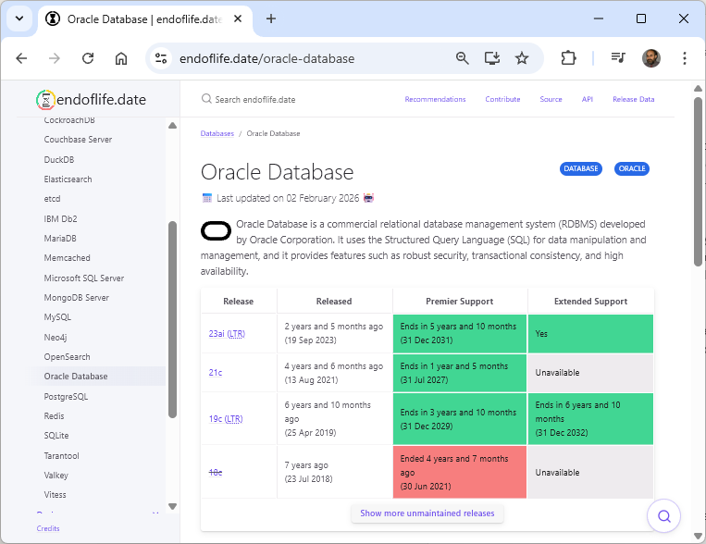Viewport: 706px width, 544px height.
Task: Click the zoom magnifier icon in address bar
Action: 463,58
